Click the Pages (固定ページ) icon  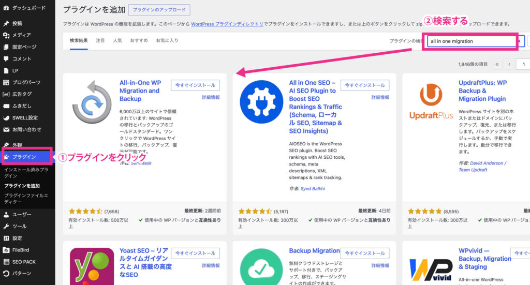click(x=6, y=47)
